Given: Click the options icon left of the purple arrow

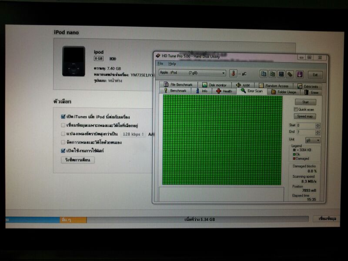Looking at the screenshot, I should (290, 74).
